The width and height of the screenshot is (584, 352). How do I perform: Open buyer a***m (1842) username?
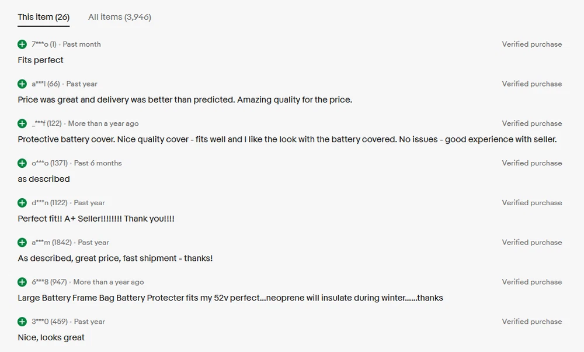51,243
